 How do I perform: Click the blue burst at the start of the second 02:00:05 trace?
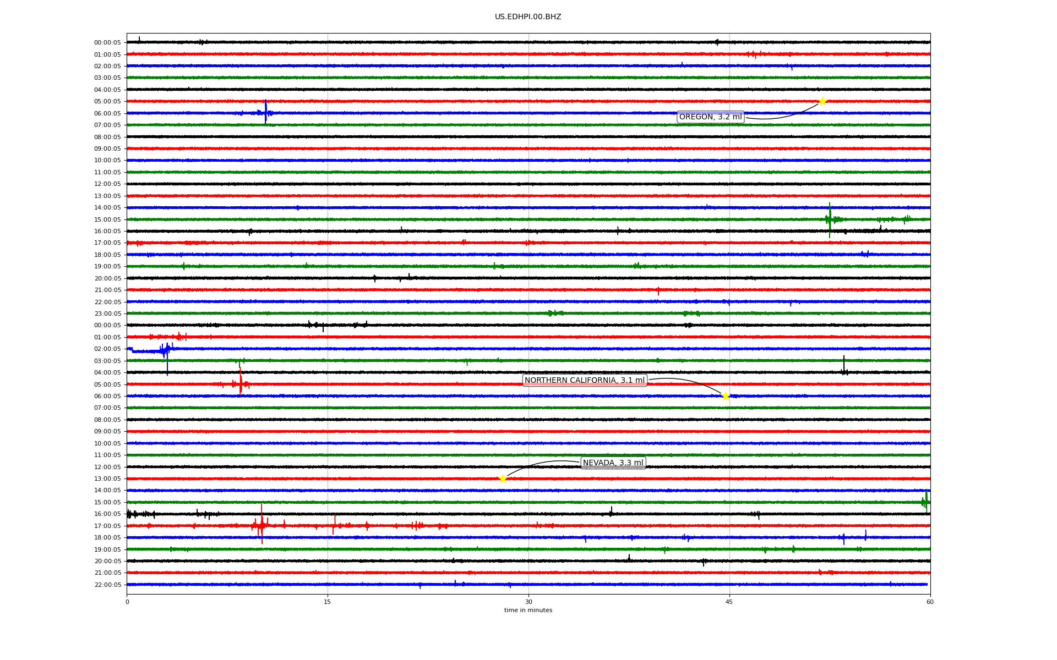pyautogui.click(x=165, y=350)
